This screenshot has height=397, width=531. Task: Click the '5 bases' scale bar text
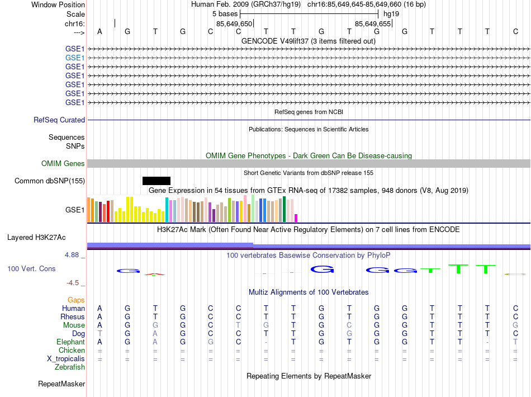click(225, 14)
